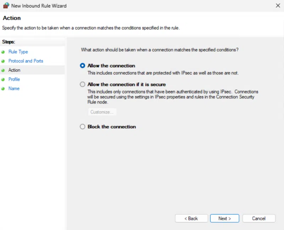Image resolution: width=284 pixels, height=230 pixels.
Task: Select Block the connection
Action: point(82,127)
